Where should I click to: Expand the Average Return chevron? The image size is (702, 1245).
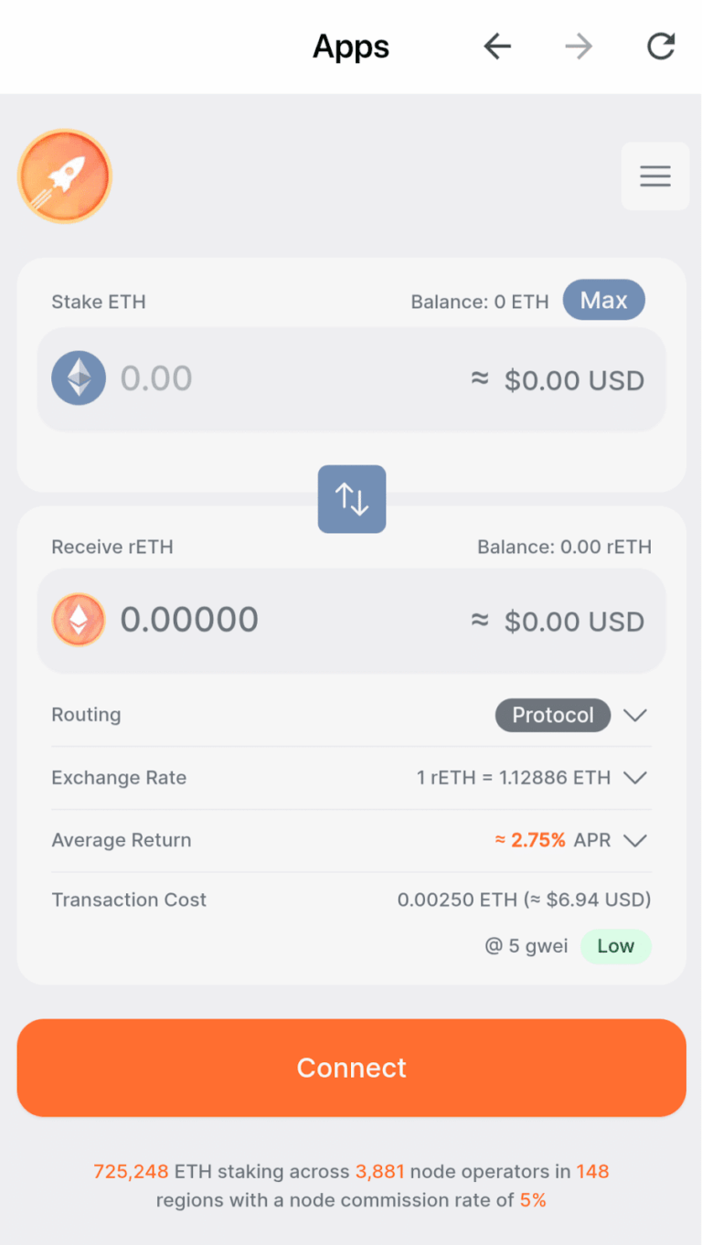click(x=635, y=840)
